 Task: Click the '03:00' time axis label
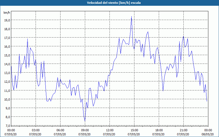[36, 130]
